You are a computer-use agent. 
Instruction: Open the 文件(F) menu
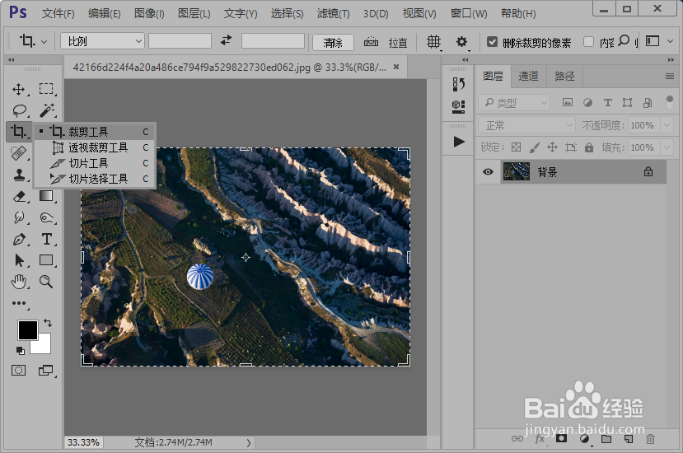(x=58, y=13)
